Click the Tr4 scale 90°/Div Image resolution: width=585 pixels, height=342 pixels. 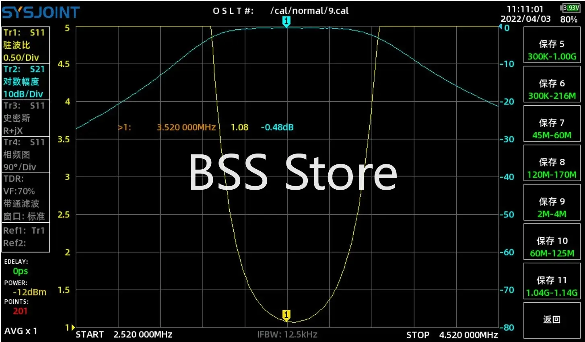click(x=19, y=167)
